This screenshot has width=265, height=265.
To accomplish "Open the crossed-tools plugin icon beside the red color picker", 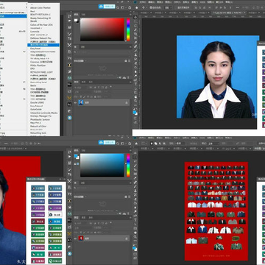I will tap(69, 45).
